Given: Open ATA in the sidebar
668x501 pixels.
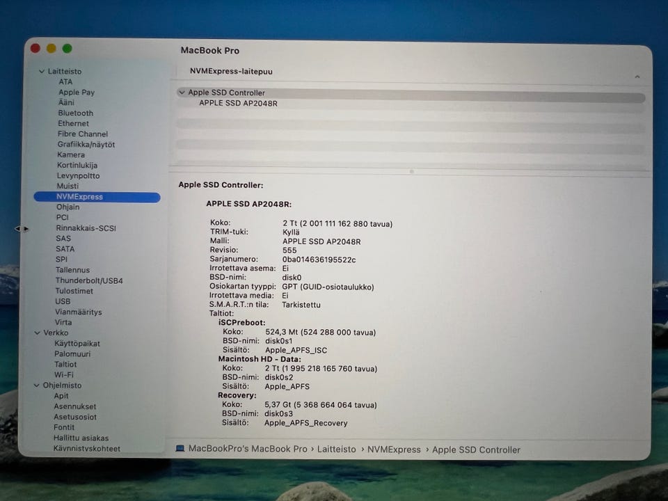Looking at the screenshot, I should click(x=65, y=82).
